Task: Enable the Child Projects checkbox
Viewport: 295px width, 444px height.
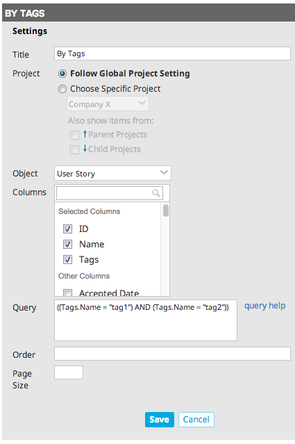Action: pos(74,149)
